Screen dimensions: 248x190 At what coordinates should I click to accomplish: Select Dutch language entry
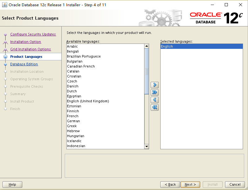[105, 91]
